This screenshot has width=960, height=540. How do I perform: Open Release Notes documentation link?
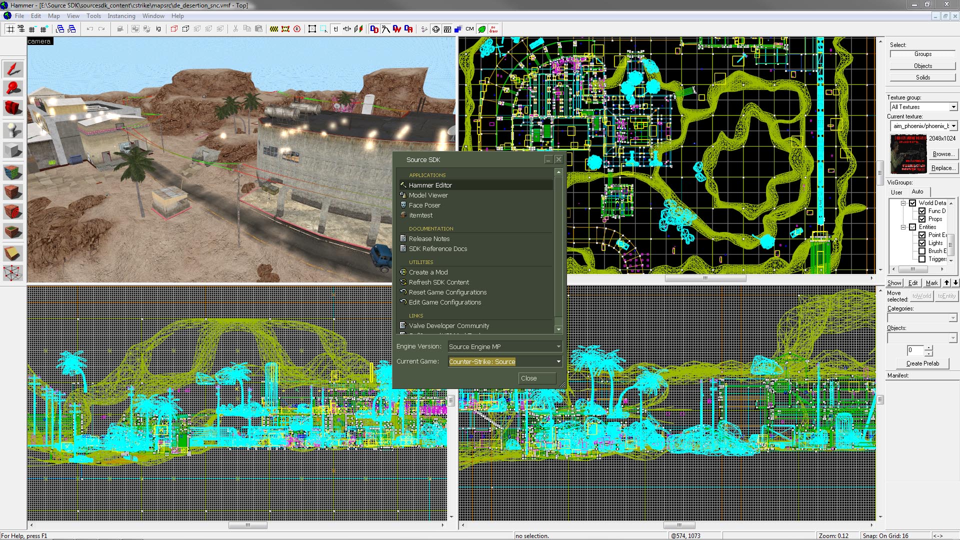coord(428,238)
